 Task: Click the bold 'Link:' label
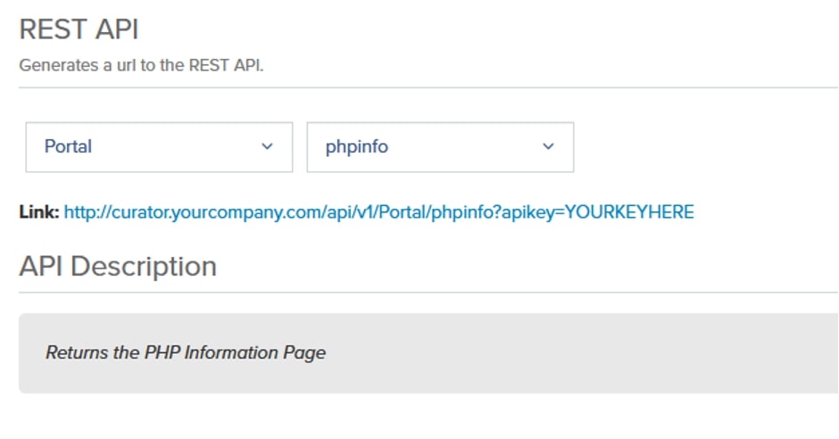point(39,212)
